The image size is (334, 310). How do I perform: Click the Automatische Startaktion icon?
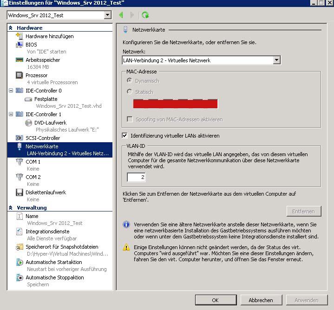(x=20, y=262)
